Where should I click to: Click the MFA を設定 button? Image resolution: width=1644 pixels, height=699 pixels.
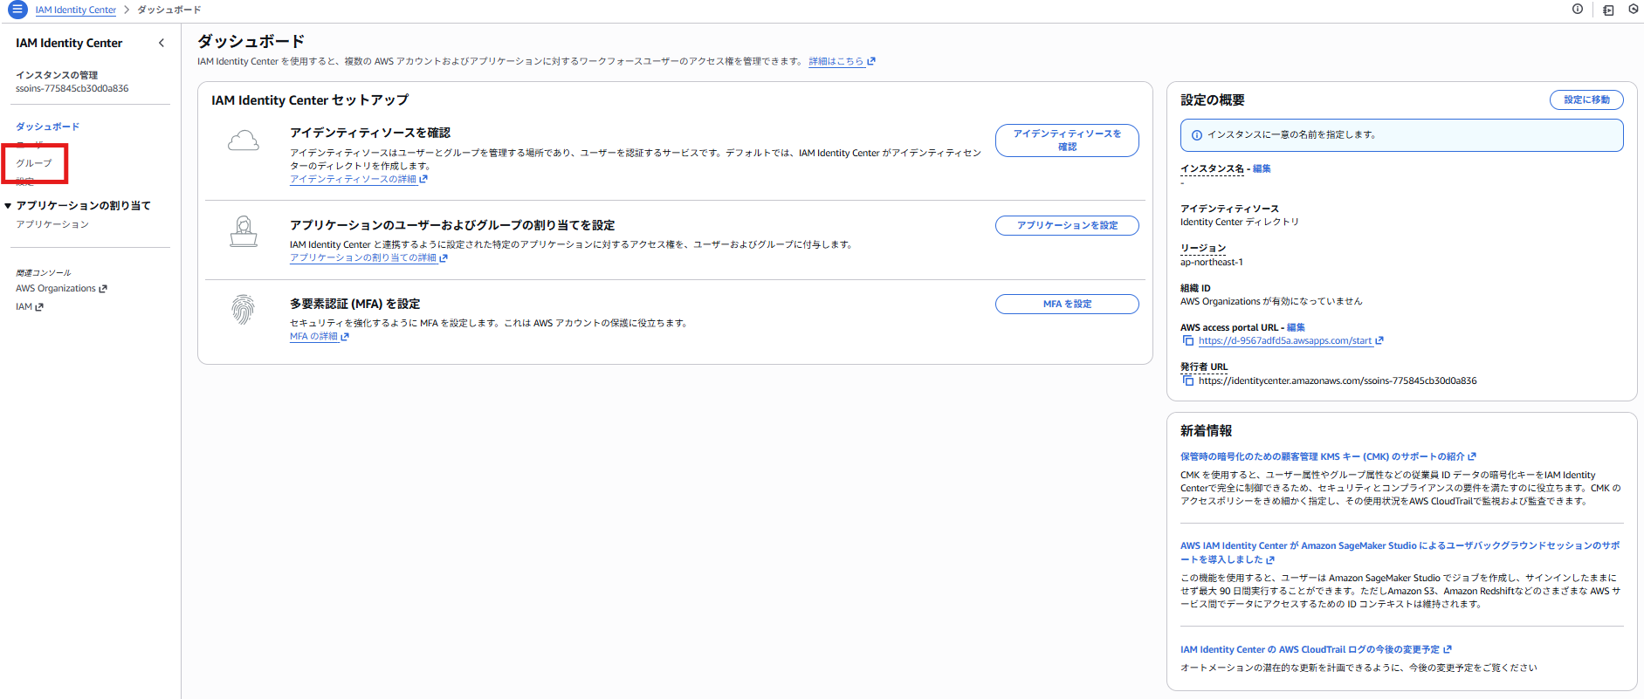click(1067, 304)
